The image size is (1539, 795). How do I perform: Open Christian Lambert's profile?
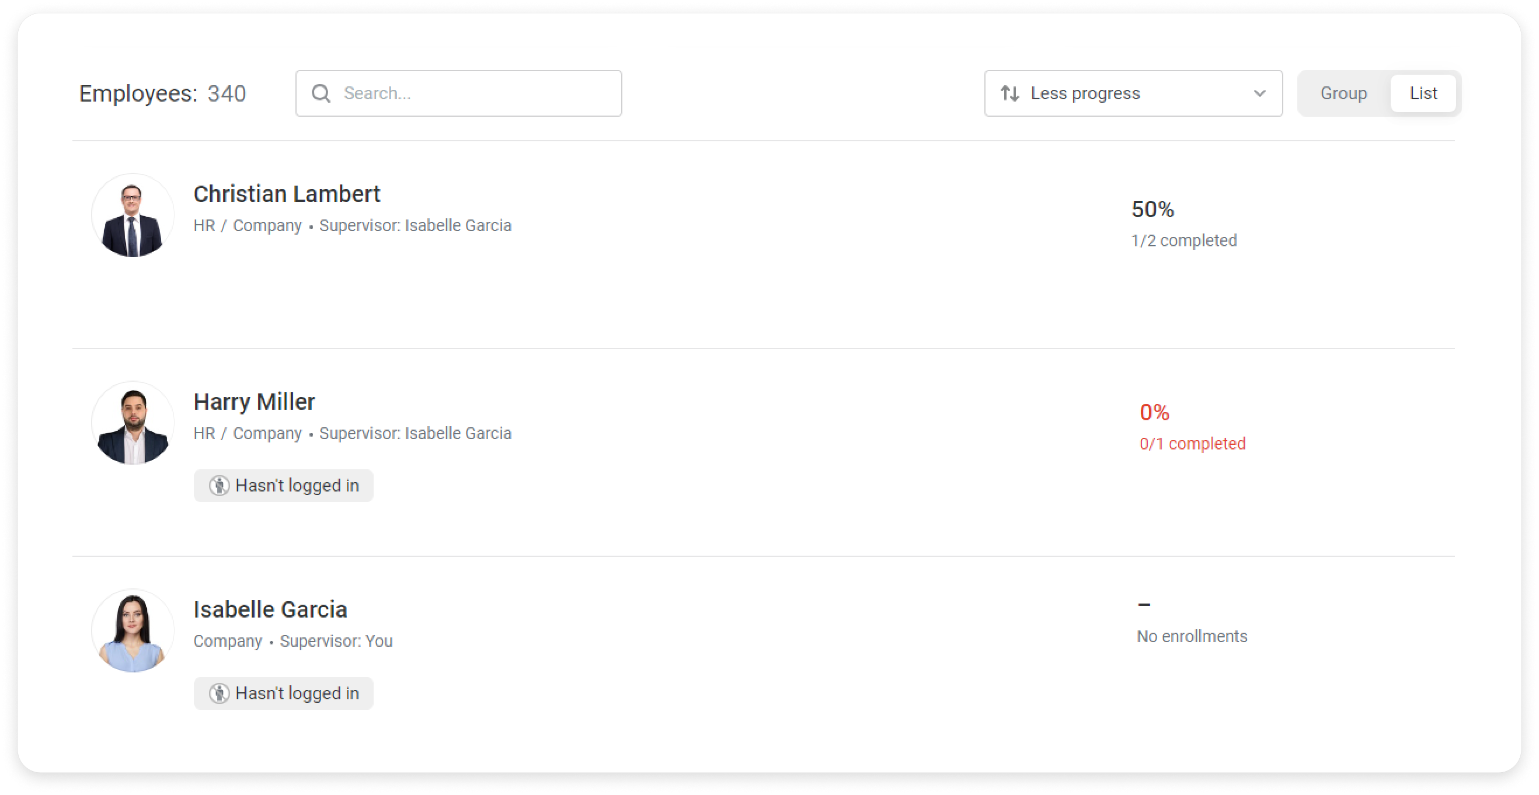click(286, 194)
